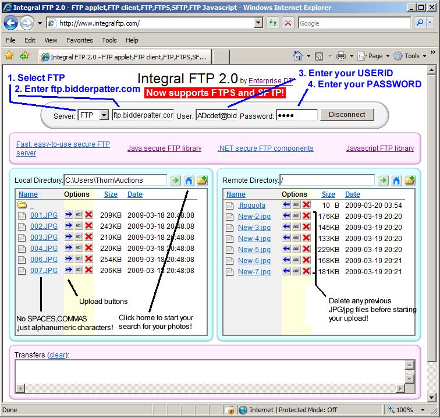Open the File menu
This screenshot has height=418, width=440.
click(10, 40)
